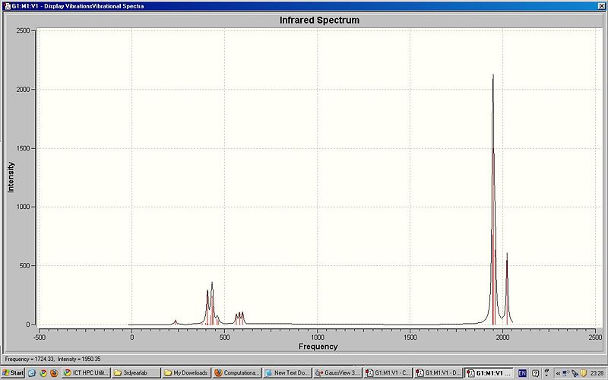608x380 pixels.
Task: Open the 3rdyearlab folder taskbar button
Action: tap(136, 373)
